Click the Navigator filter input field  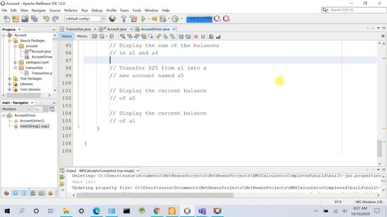click(x=38, y=109)
